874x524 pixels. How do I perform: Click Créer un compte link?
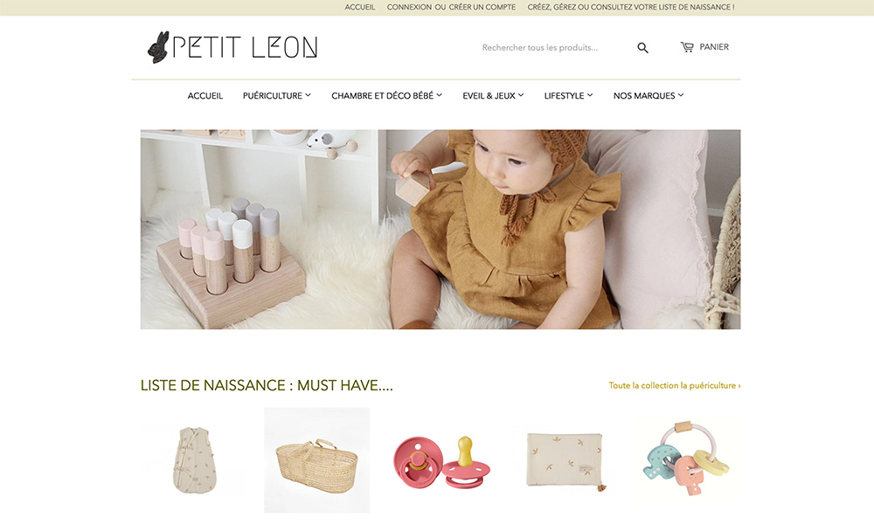pyautogui.click(x=482, y=7)
